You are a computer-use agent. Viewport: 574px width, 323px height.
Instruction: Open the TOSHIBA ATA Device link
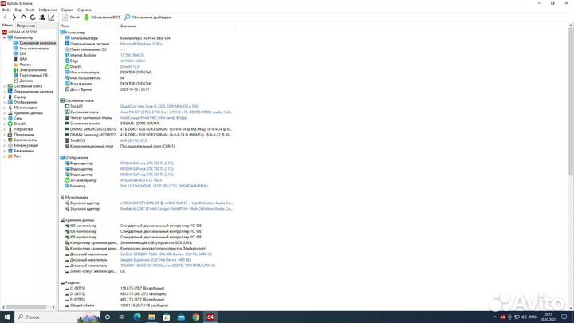(167, 266)
